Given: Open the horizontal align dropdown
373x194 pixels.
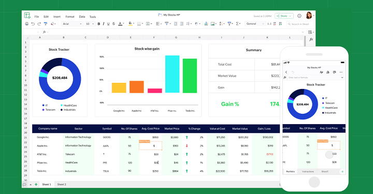Looking at the screenshot, I should click(159, 24).
